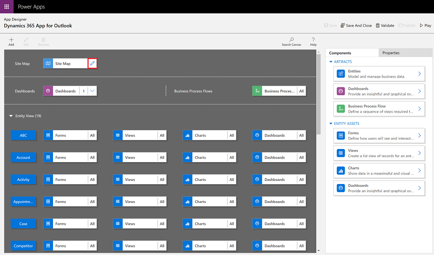Image resolution: width=434 pixels, height=255 pixels.
Task: Select the ABC entity tile
Action: pos(23,135)
